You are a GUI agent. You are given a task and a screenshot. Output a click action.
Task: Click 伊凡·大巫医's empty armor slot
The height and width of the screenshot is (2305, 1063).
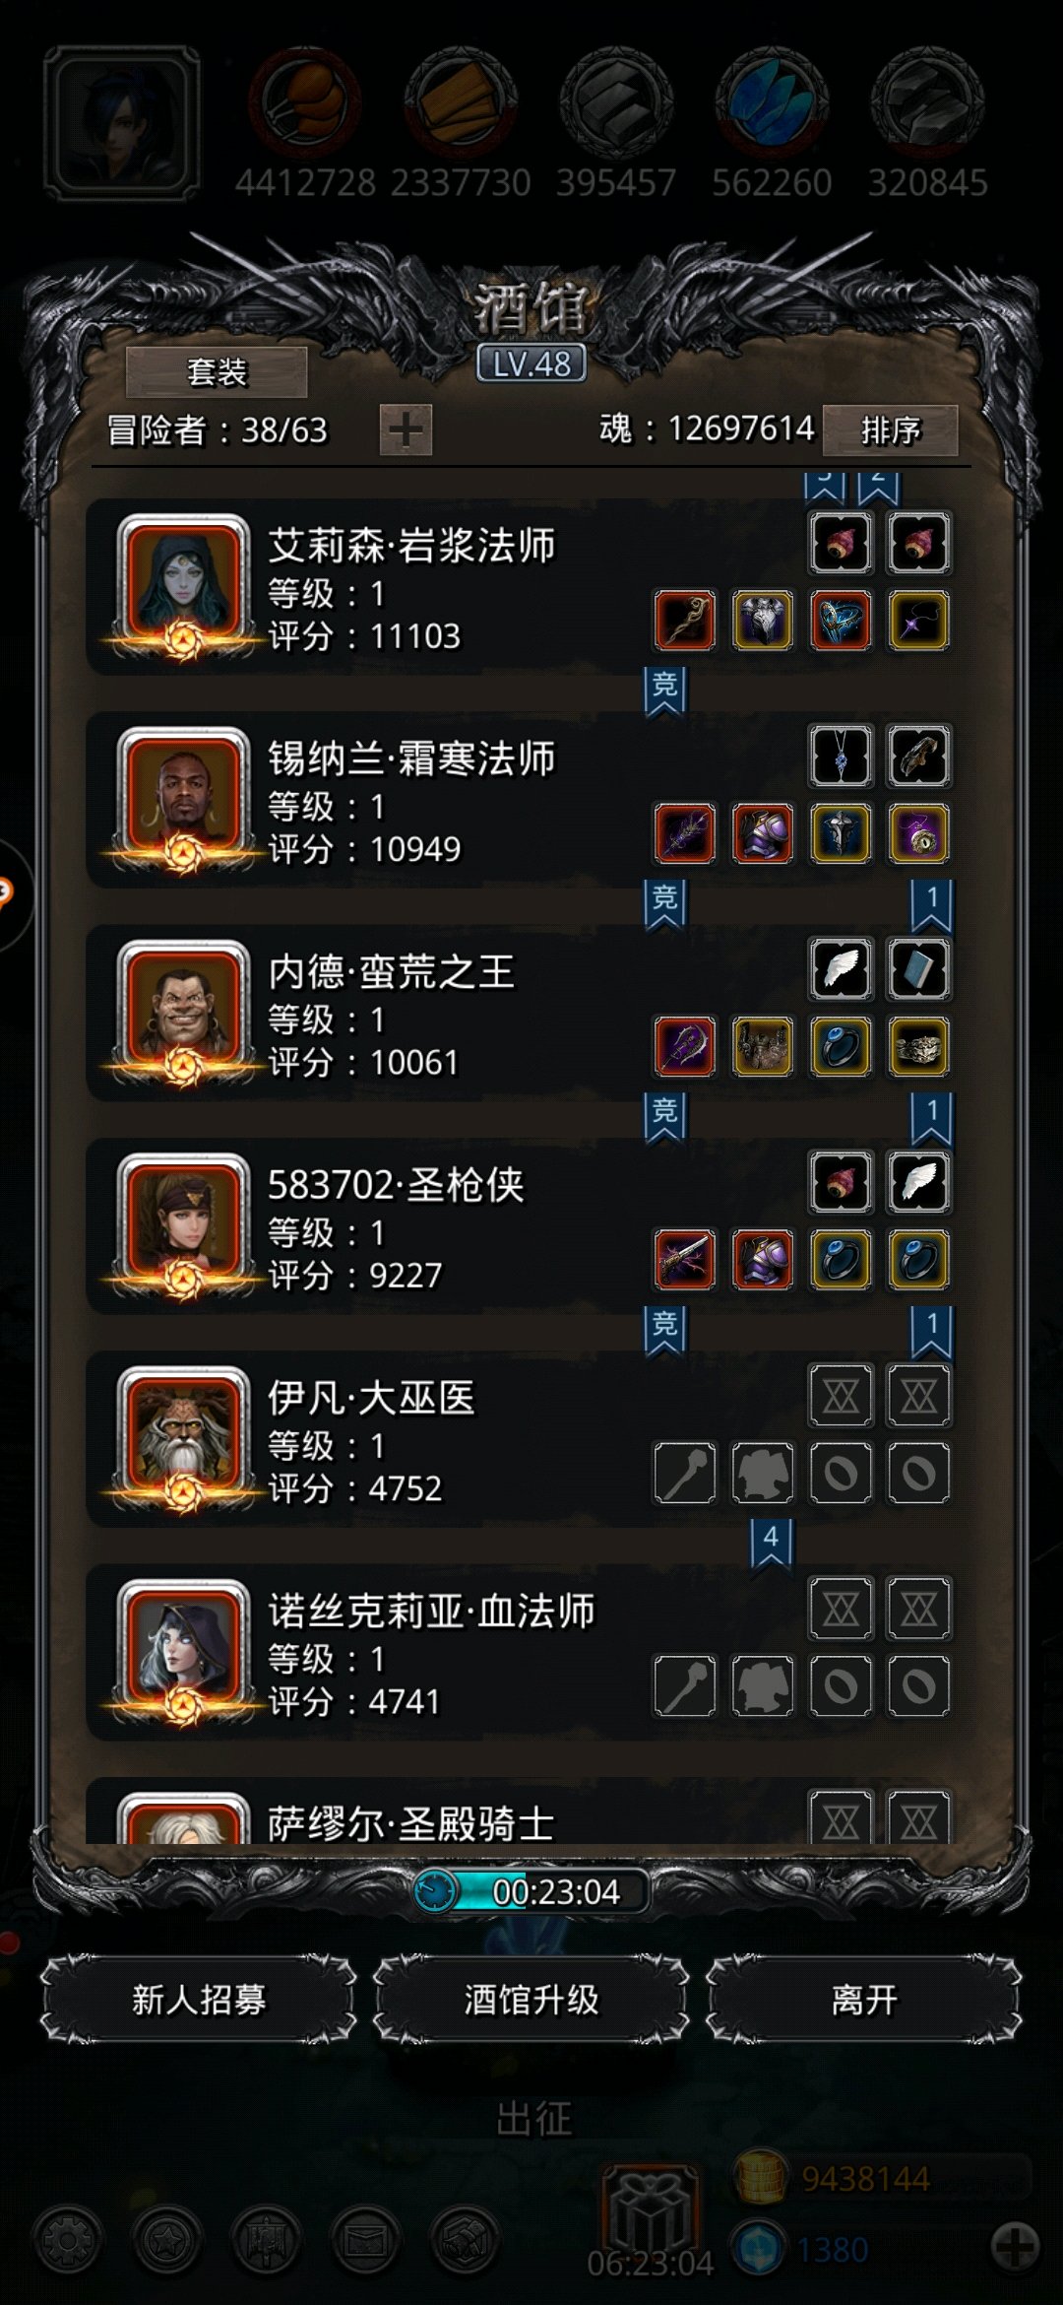point(763,1473)
